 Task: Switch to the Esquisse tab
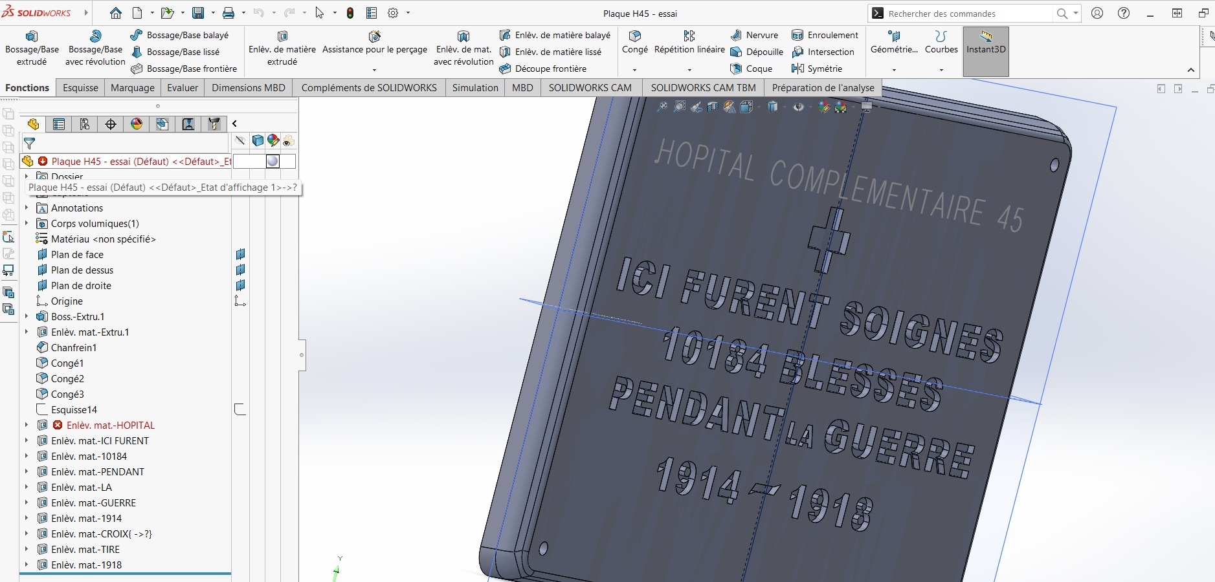tap(80, 88)
